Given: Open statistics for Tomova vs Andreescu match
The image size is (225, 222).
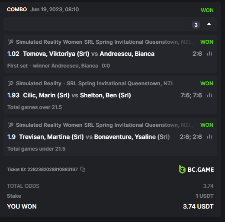Looking at the screenshot, I should pos(209,54).
